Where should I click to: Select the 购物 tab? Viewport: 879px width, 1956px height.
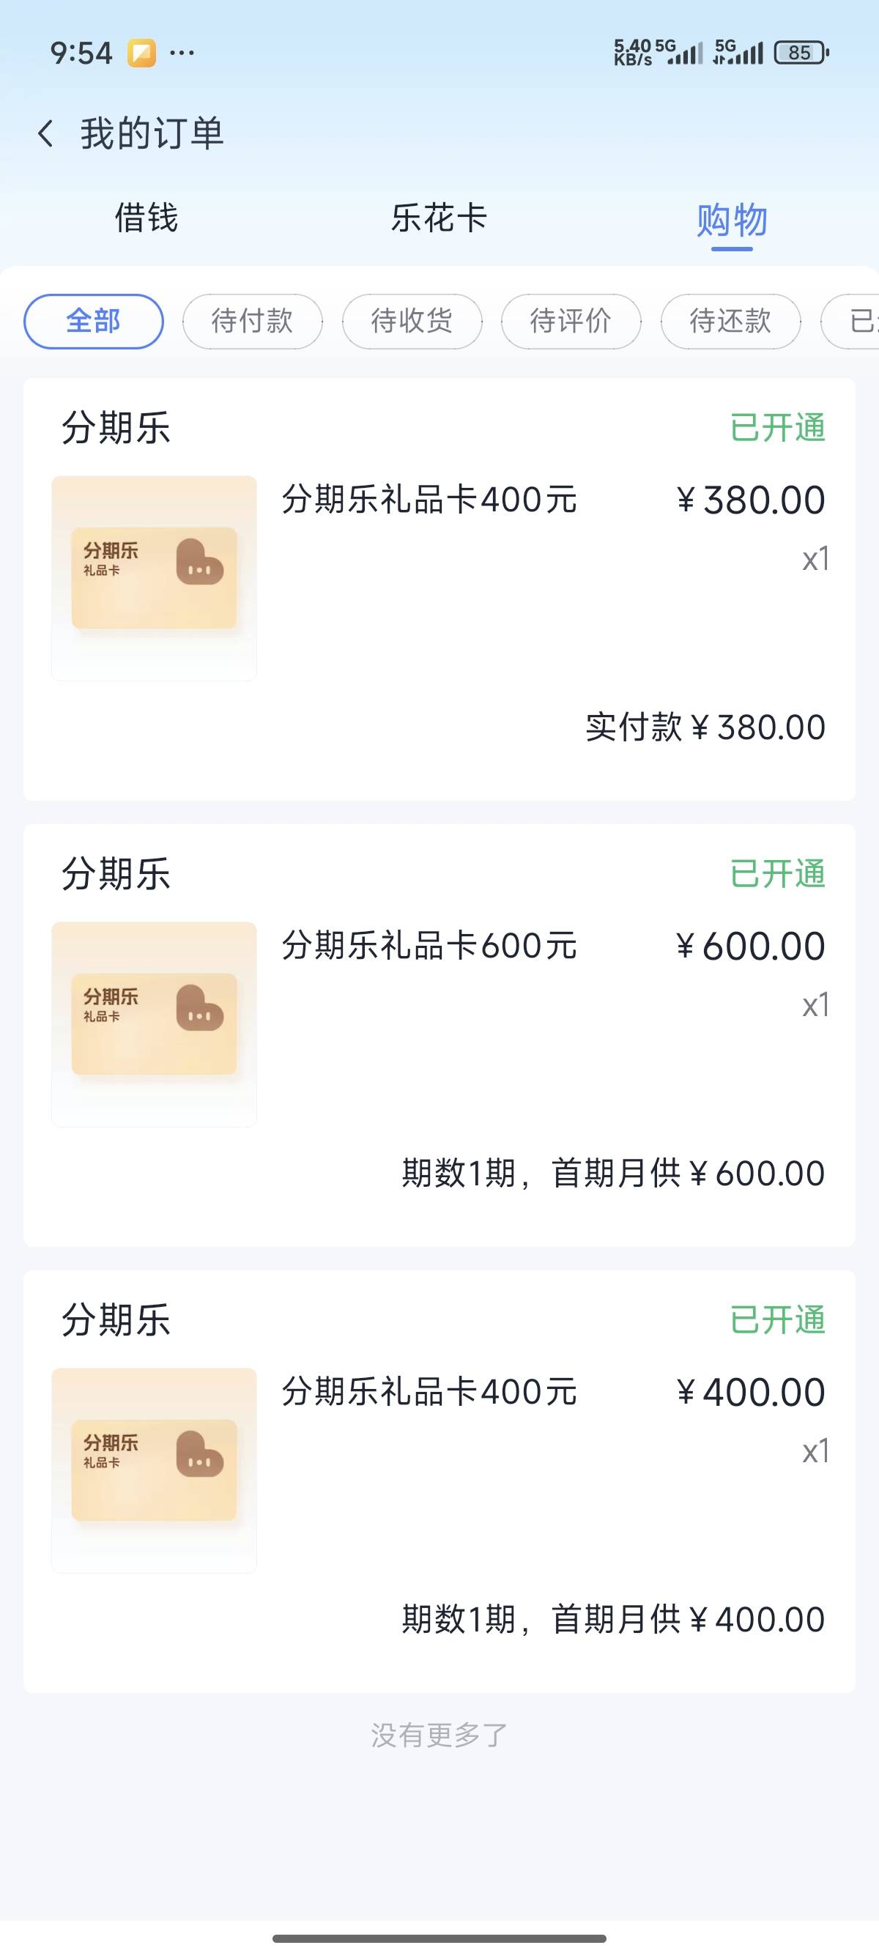click(x=732, y=221)
